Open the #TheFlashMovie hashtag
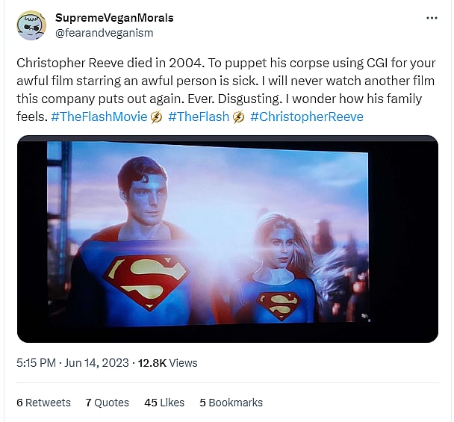Viewport: 454px width, 422px height. pyautogui.click(x=99, y=117)
